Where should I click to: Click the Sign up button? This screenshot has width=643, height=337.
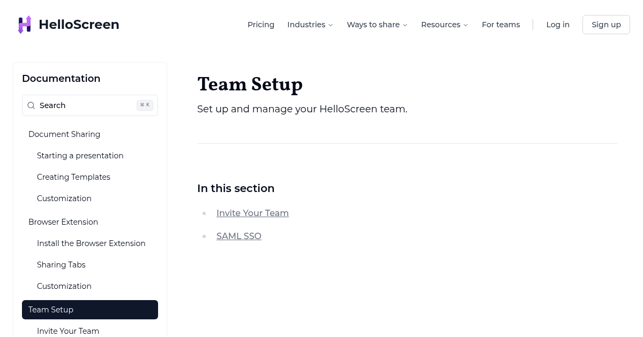click(606, 25)
